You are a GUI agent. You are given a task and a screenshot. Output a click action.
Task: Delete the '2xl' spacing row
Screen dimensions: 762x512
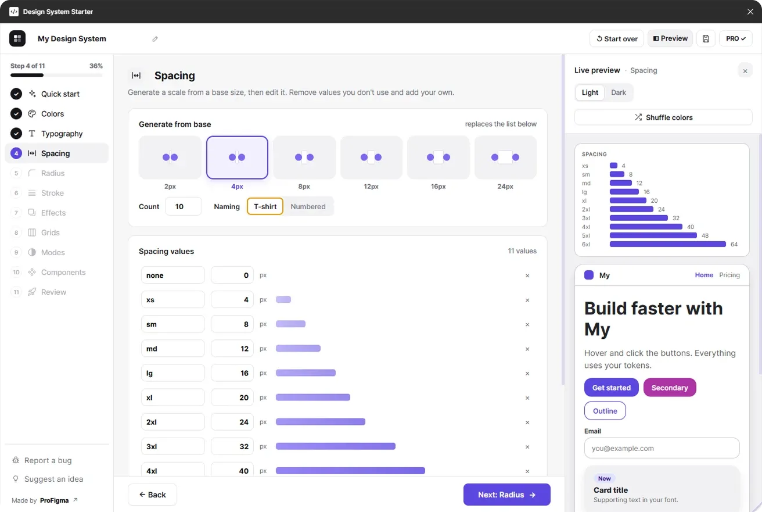[x=527, y=422]
